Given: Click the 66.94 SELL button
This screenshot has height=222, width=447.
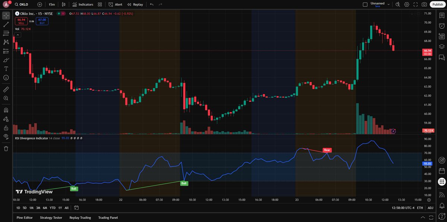Looking at the screenshot, I should 21,21.
